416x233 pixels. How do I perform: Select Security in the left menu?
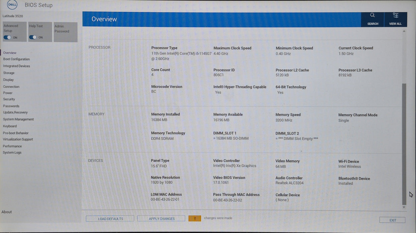tap(9, 99)
